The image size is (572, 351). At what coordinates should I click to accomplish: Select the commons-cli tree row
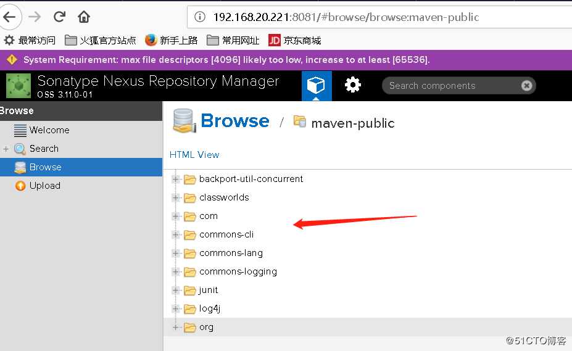pos(368,234)
